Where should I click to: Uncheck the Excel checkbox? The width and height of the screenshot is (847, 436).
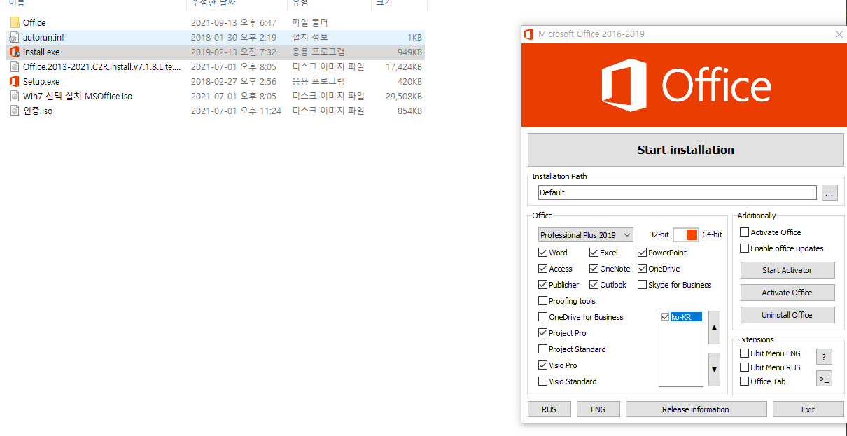point(594,253)
